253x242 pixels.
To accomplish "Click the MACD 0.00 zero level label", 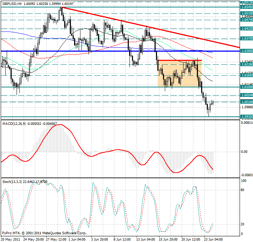I will click(x=244, y=152).
